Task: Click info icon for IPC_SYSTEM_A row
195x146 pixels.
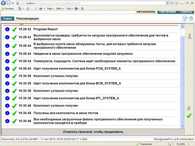Action: coord(7,98)
